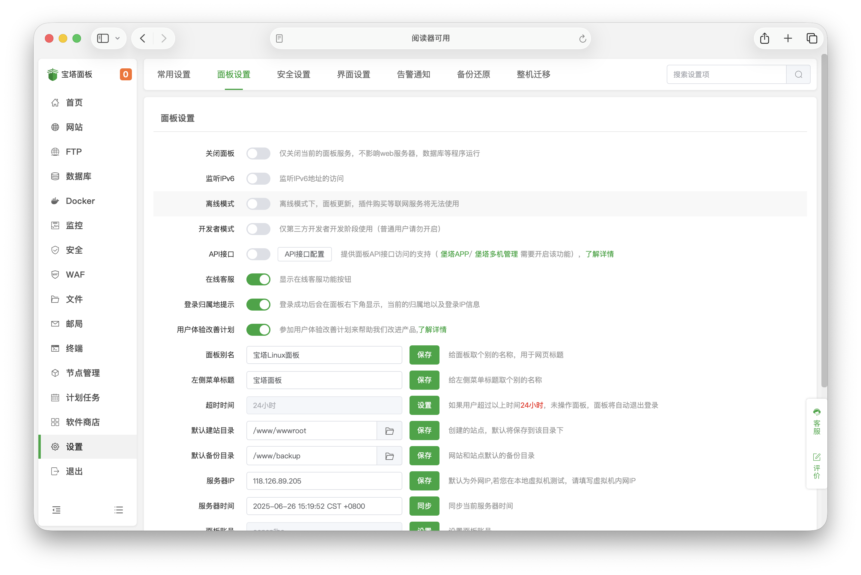
Task: Click the search magnifier for settings search
Action: pyautogui.click(x=799, y=74)
